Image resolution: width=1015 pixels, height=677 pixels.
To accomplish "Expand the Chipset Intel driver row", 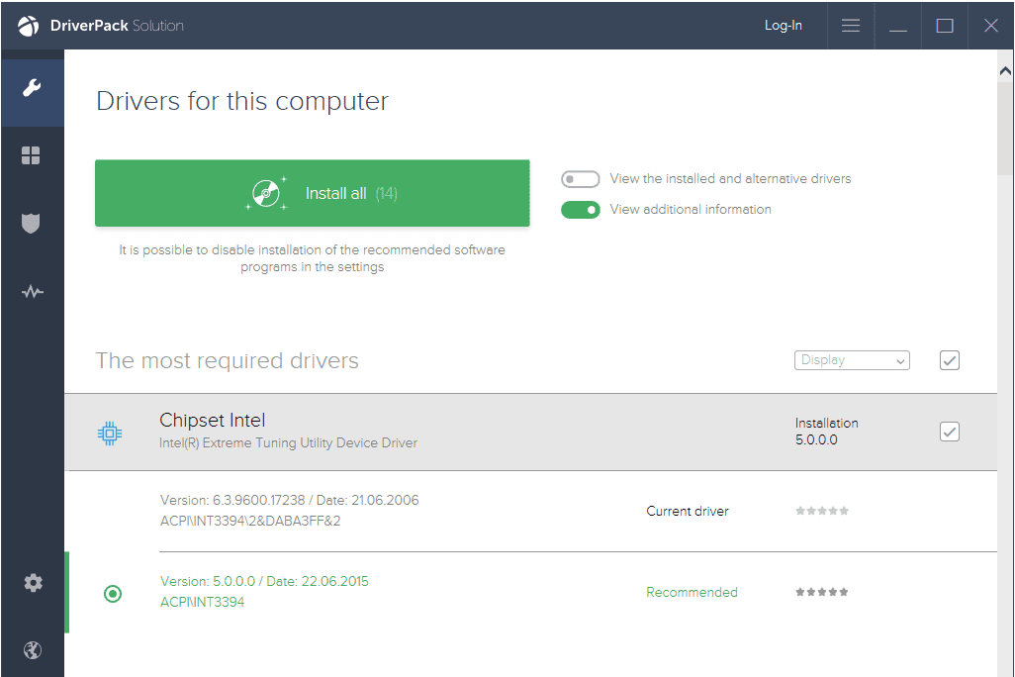I will 445,432.
